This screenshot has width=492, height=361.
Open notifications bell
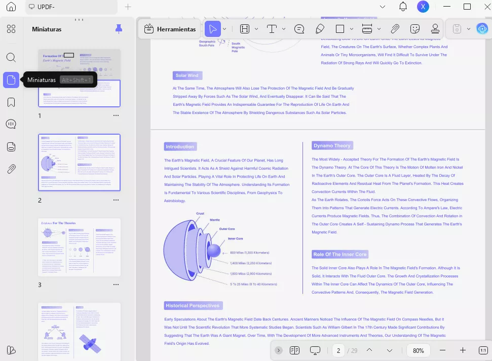coord(403,7)
